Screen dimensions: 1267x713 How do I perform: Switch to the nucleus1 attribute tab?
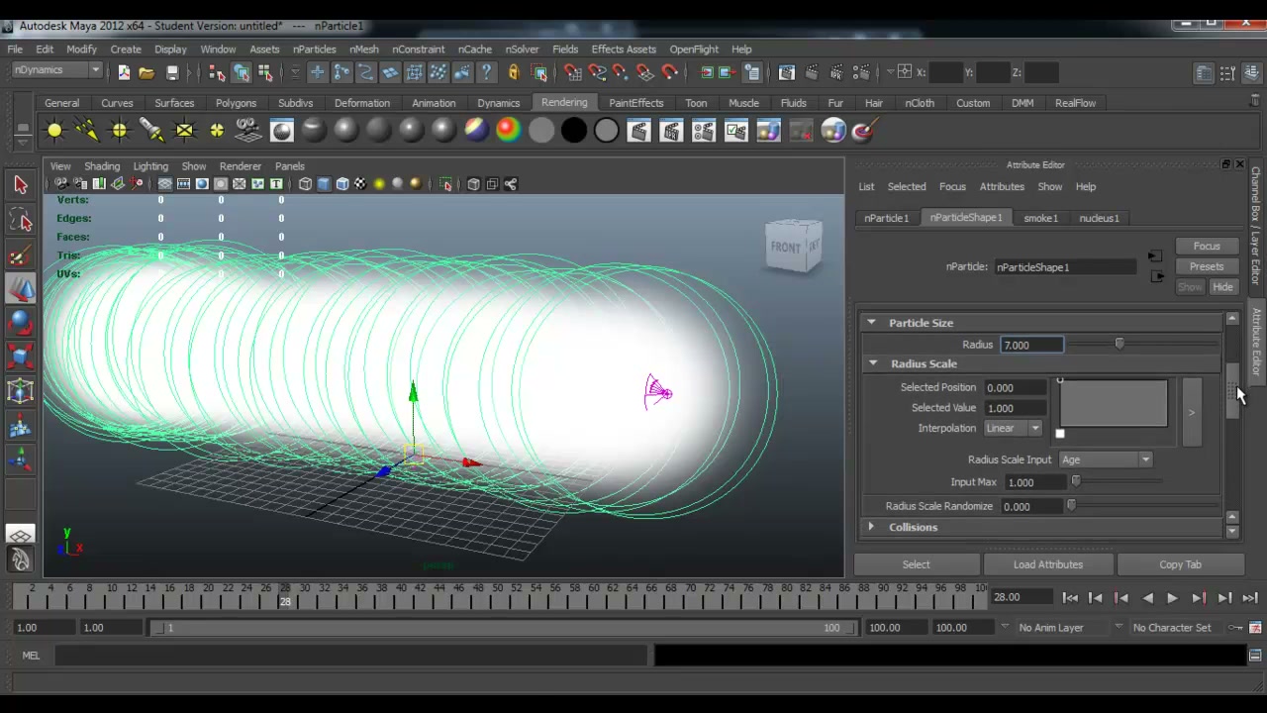pyautogui.click(x=1099, y=218)
